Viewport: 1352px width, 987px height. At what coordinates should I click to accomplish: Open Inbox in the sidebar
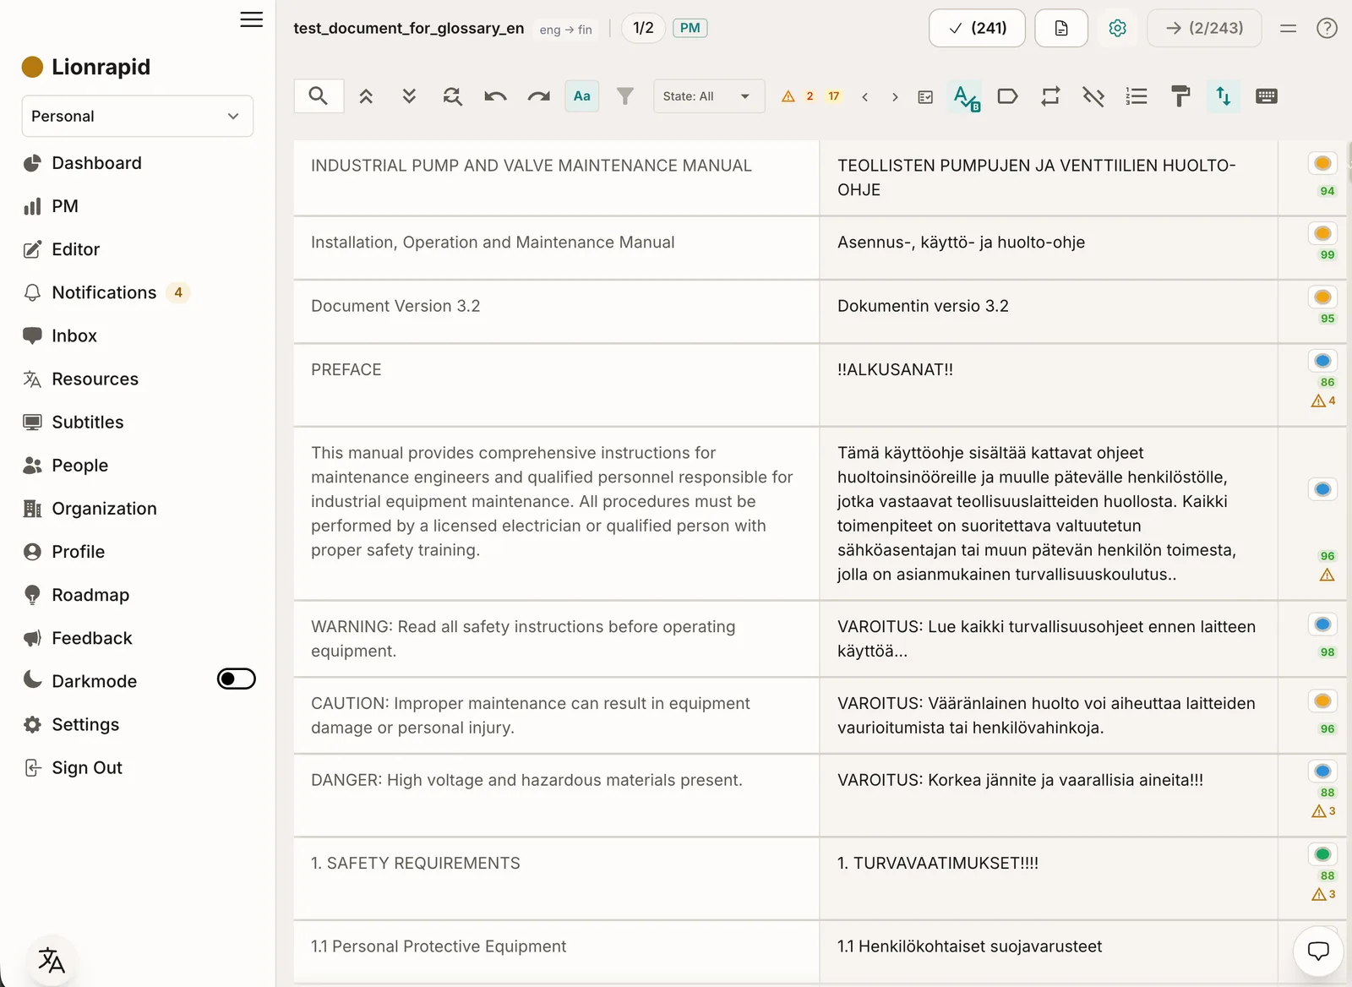pos(74,335)
